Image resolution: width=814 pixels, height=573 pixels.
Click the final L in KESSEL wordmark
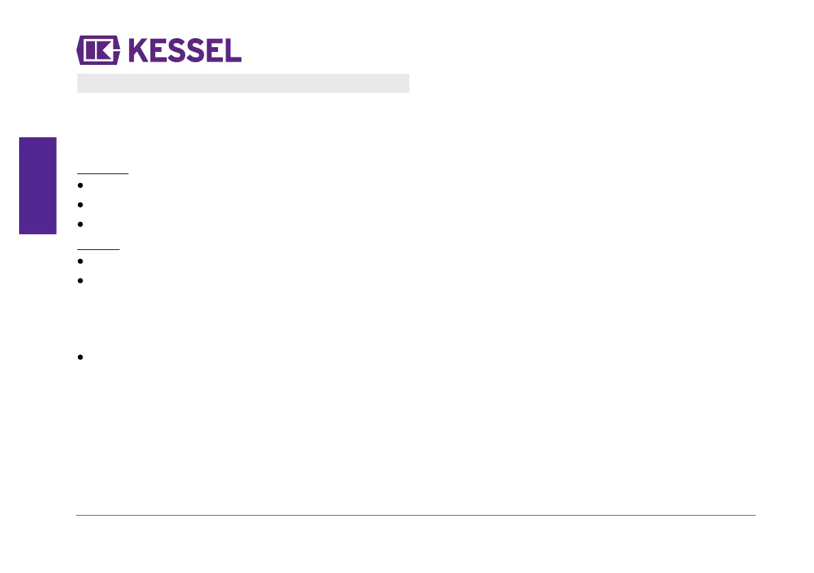coord(234,51)
